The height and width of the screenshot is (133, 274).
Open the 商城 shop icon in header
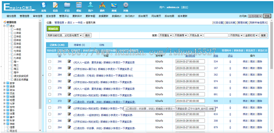(114, 5)
